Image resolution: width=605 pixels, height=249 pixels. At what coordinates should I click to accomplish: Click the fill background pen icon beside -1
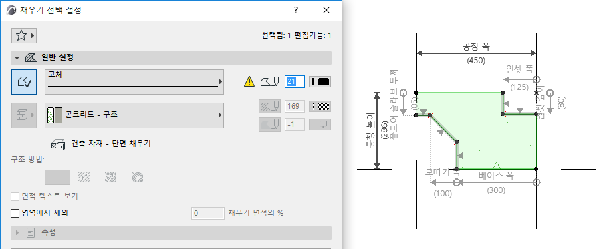[x=269, y=124]
